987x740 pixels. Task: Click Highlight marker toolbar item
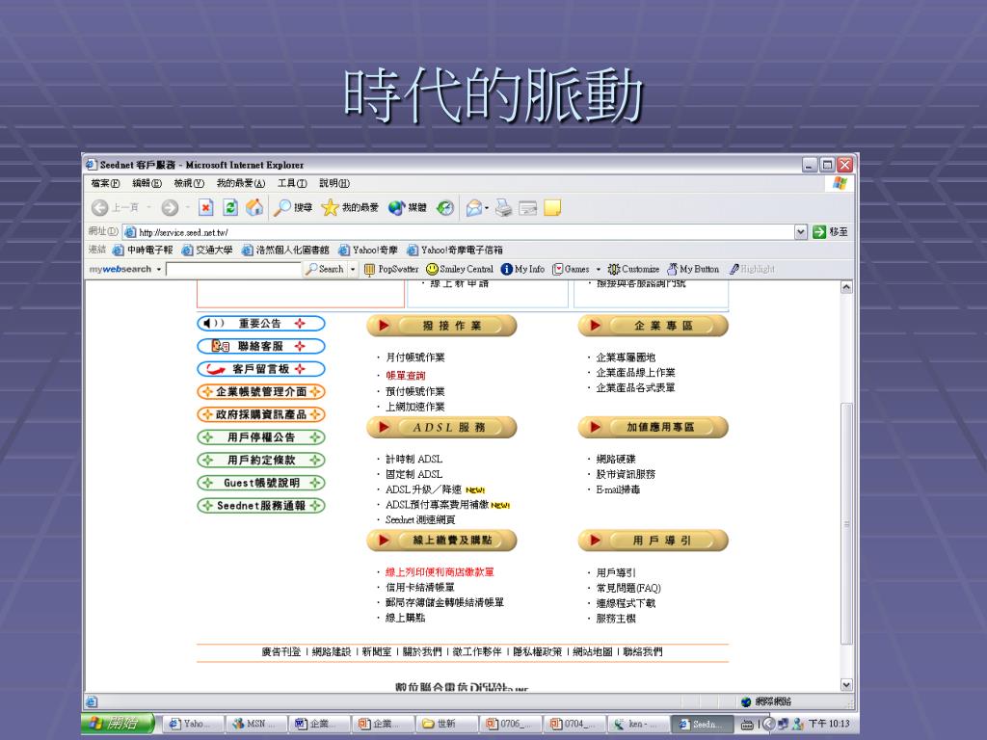pyautogui.click(x=752, y=269)
